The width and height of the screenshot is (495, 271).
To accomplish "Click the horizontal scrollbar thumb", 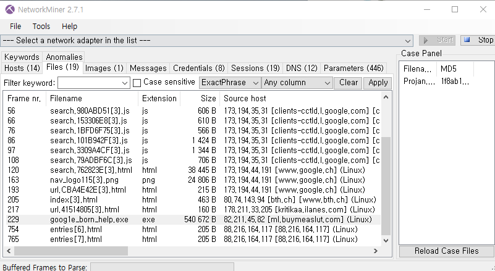I will [71, 251].
